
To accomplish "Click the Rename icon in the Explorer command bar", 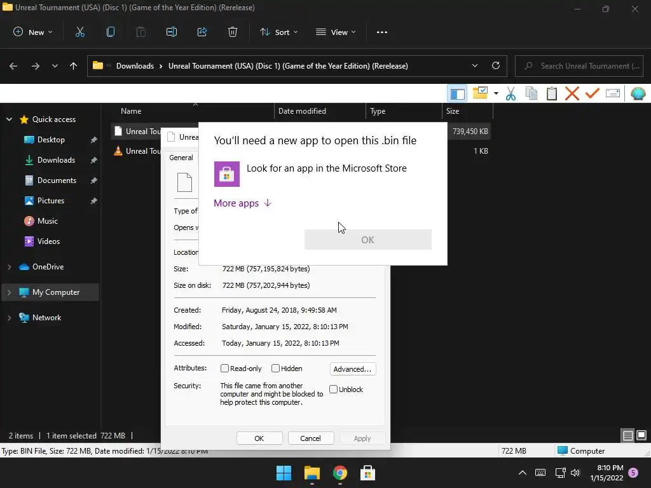I will tap(172, 32).
